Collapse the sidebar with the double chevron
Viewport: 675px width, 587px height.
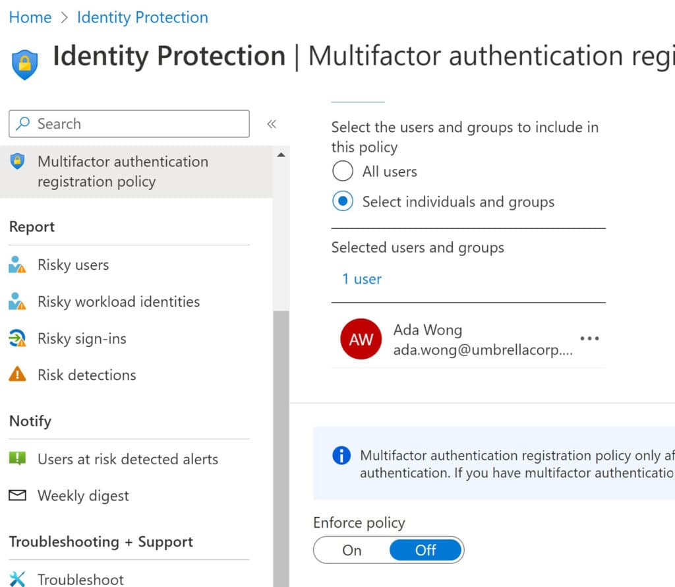click(x=272, y=123)
